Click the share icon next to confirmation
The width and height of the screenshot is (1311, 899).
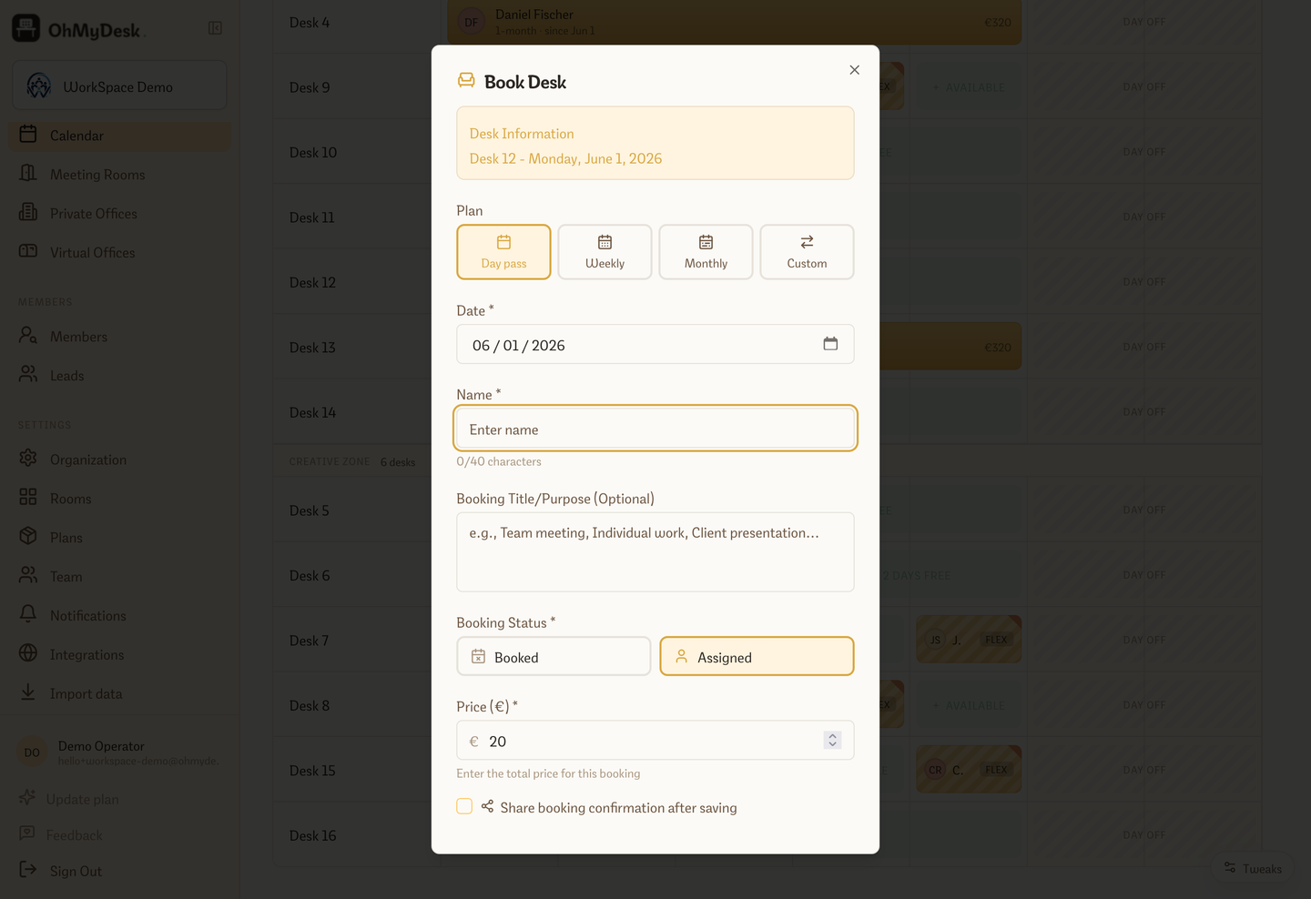[x=487, y=807]
